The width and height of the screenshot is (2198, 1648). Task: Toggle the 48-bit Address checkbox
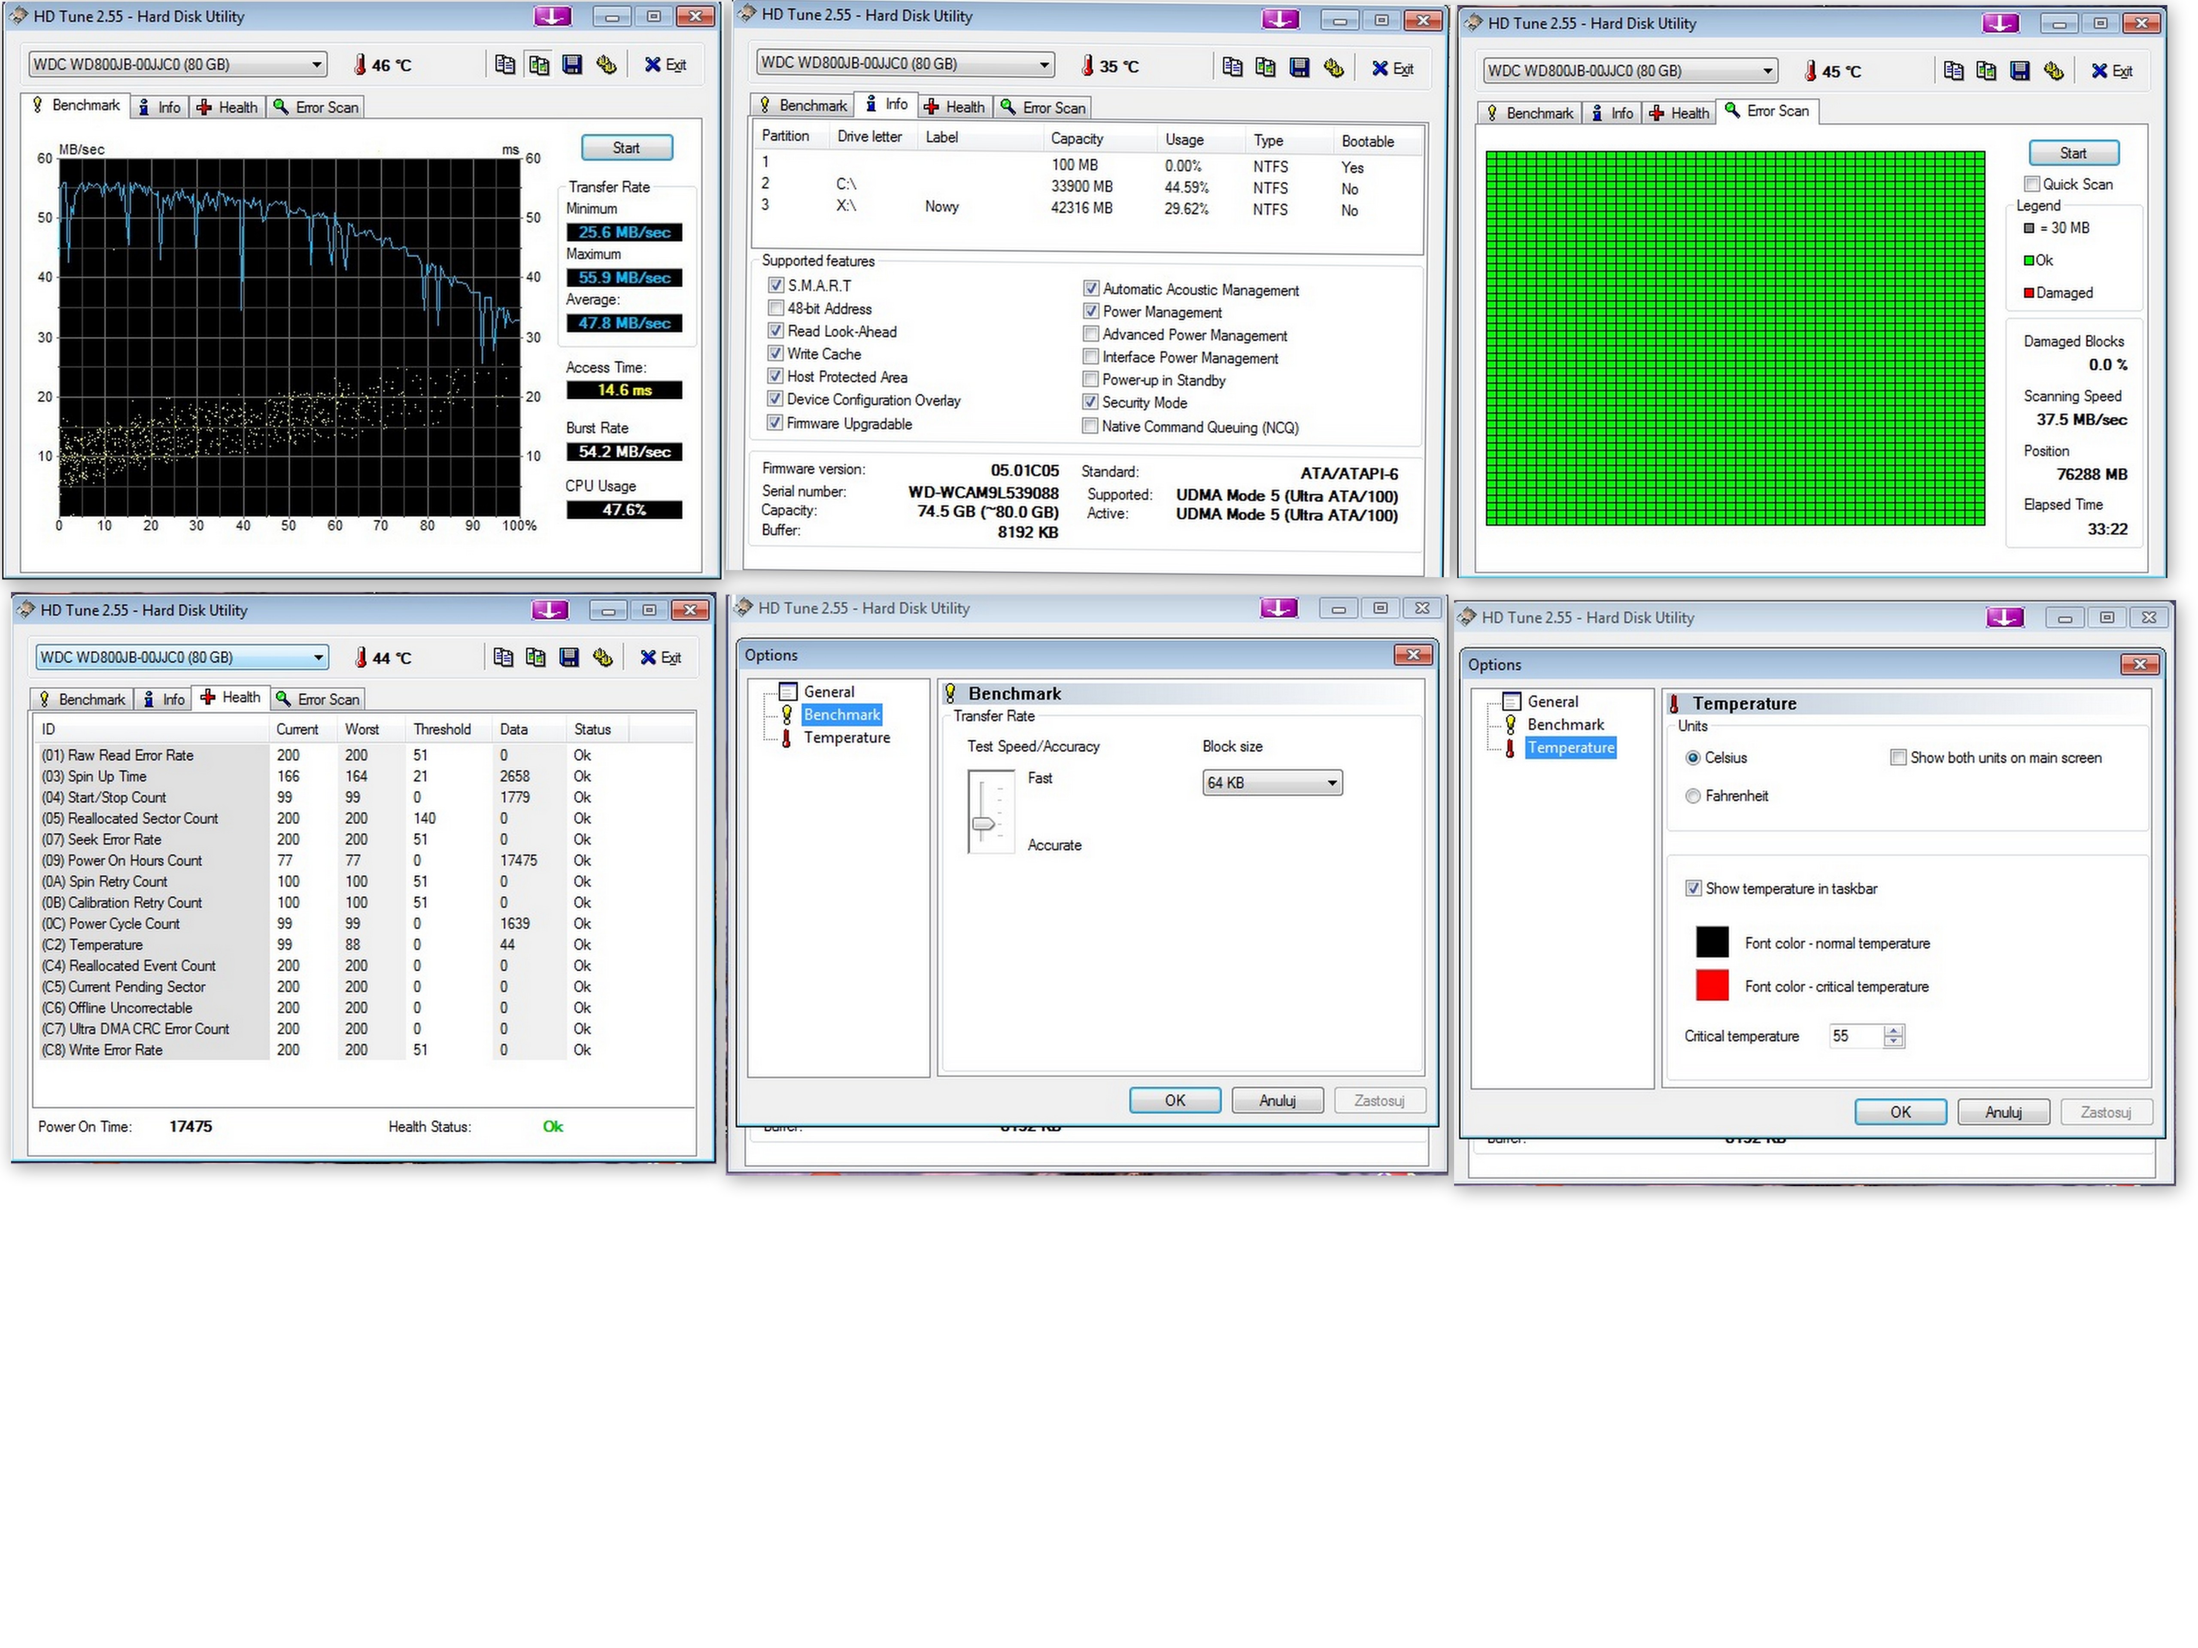coord(776,308)
